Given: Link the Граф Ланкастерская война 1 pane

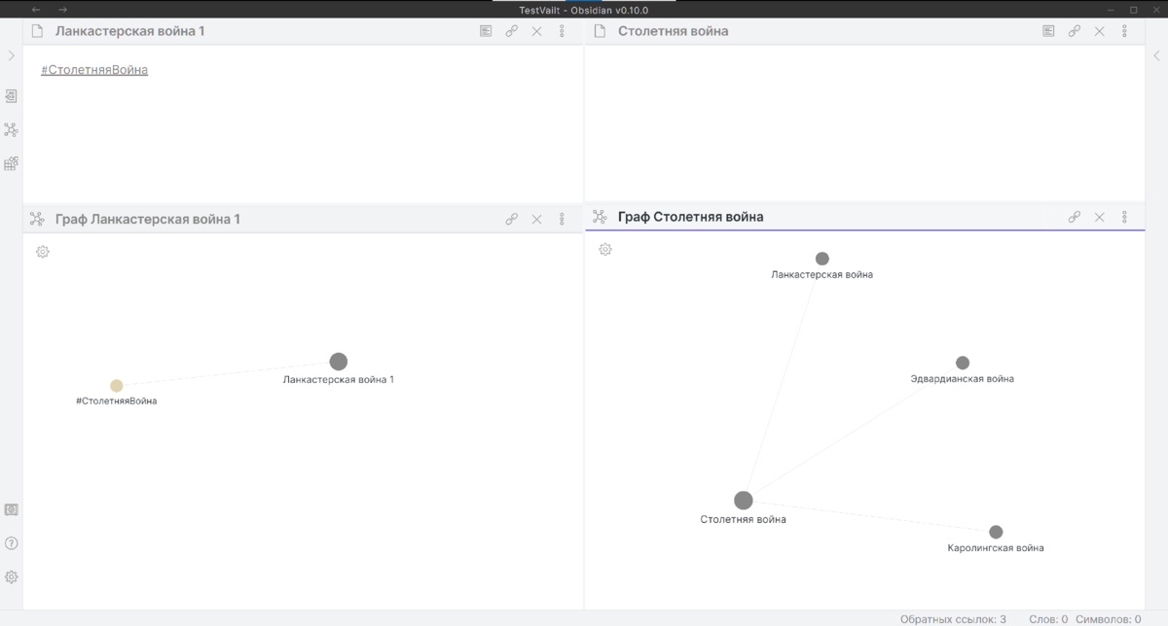Looking at the screenshot, I should (x=511, y=219).
